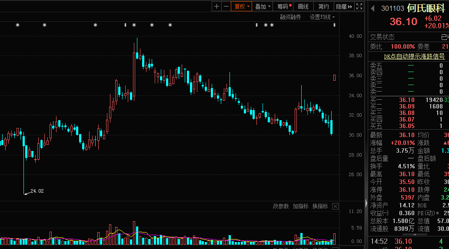The image size is (449, 249).
Task: Click 委比 value 100.00%
Action: [x=402, y=46]
